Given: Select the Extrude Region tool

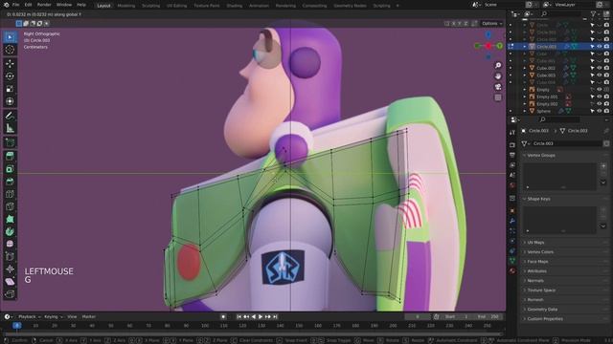Looking at the screenshot, I should coord(10,157).
